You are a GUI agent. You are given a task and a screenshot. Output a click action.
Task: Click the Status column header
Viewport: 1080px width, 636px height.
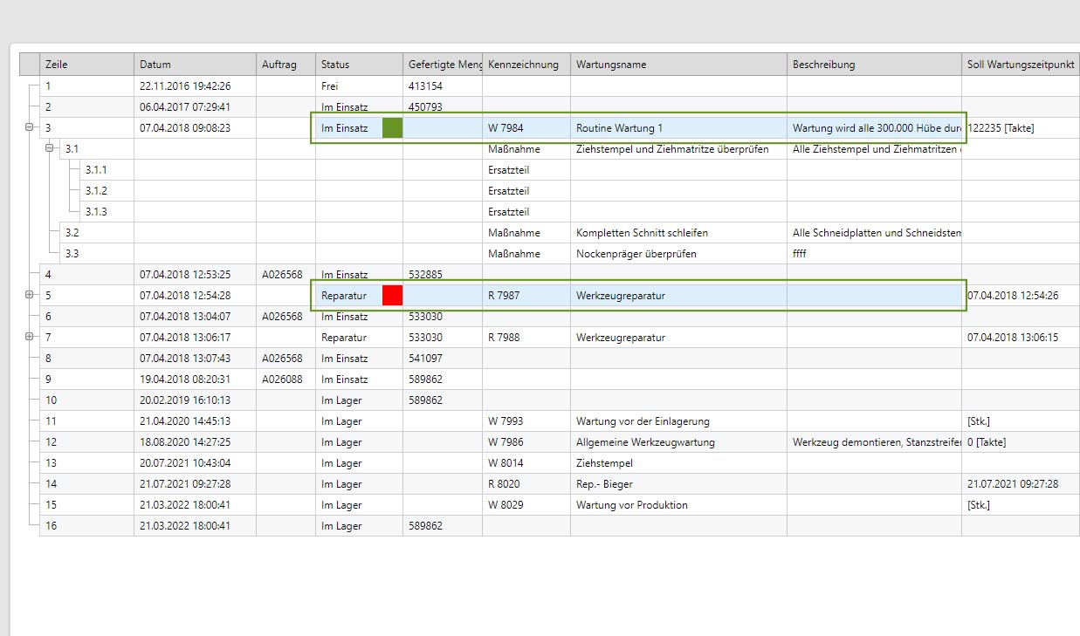[335, 65]
